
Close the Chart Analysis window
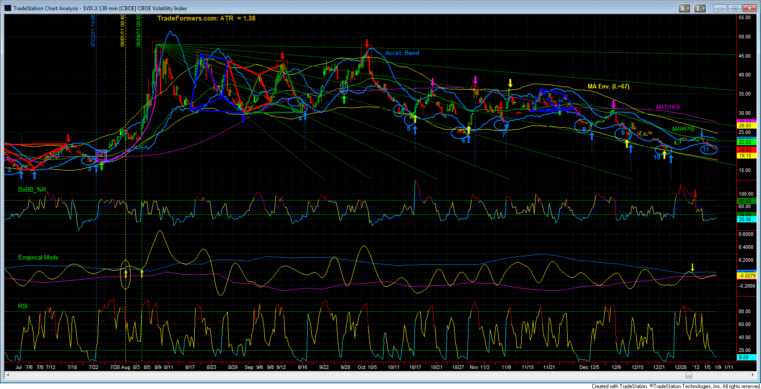pyautogui.click(x=749, y=8)
